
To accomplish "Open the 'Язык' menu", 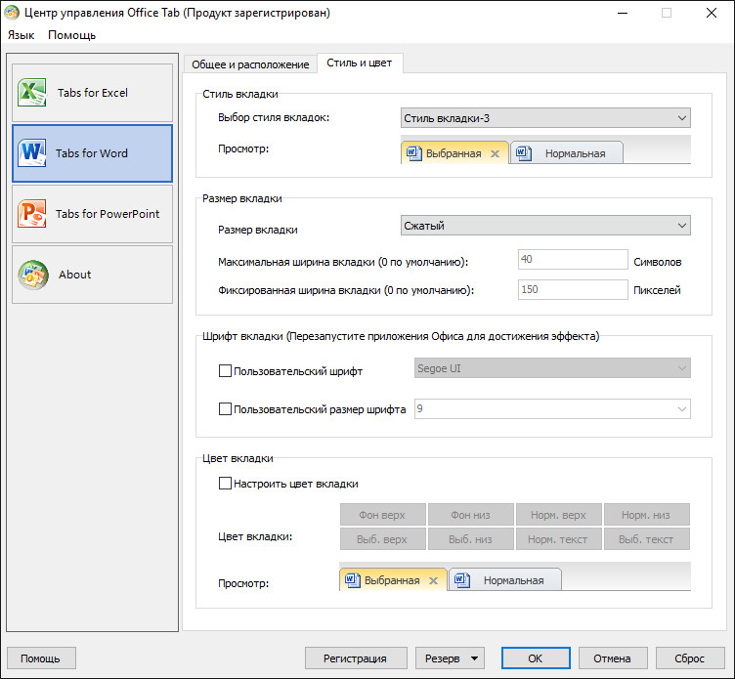I will point(21,35).
